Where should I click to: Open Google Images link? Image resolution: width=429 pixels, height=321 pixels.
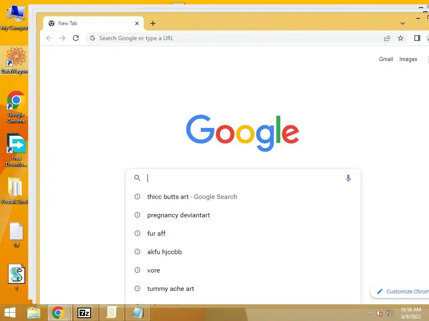(x=408, y=59)
